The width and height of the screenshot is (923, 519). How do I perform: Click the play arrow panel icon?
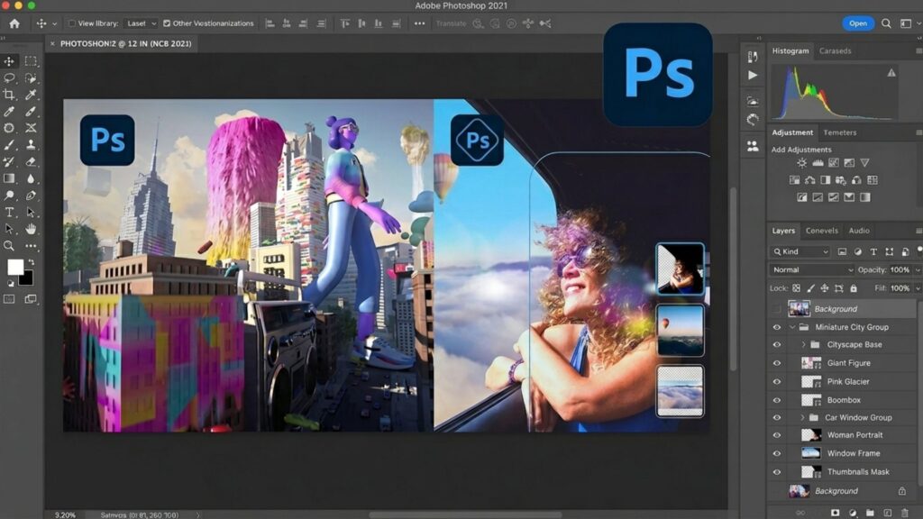pyautogui.click(x=753, y=76)
